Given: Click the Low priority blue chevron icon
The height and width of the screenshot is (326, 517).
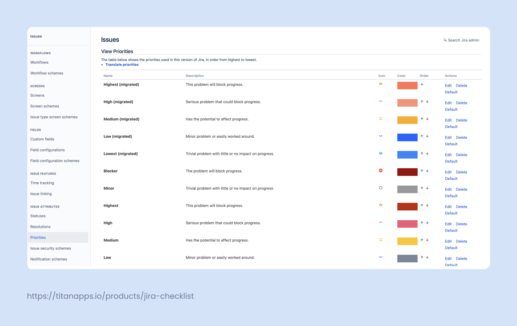Looking at the screenshot, I should [381, 257].
